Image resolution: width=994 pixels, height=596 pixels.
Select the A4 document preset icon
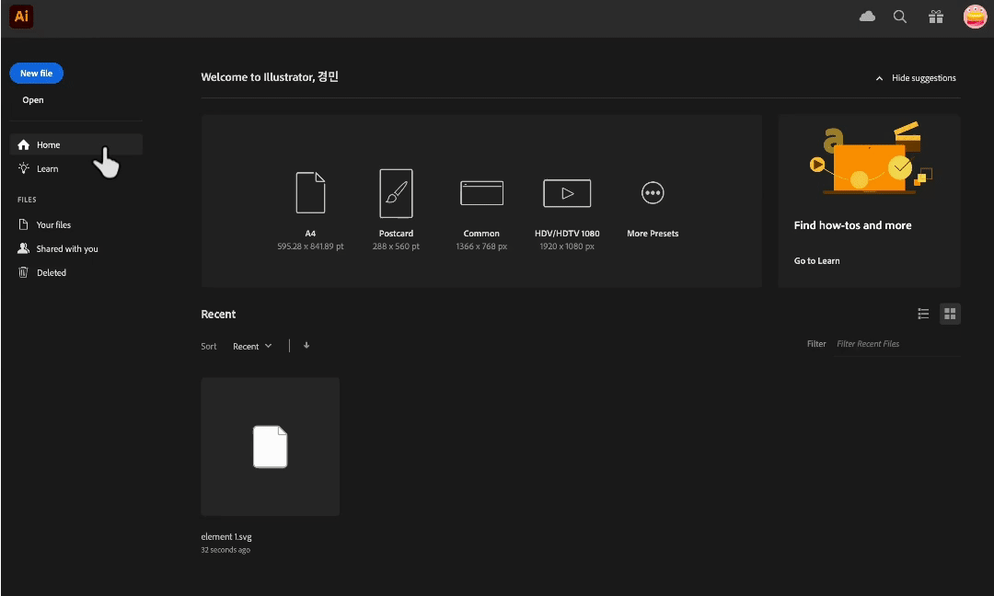(310, 193)
